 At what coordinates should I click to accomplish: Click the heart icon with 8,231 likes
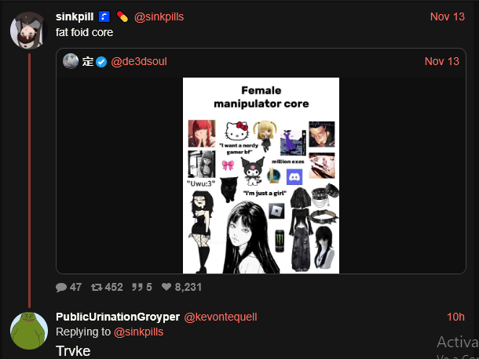pyautogui.click(x=166, y=287)
